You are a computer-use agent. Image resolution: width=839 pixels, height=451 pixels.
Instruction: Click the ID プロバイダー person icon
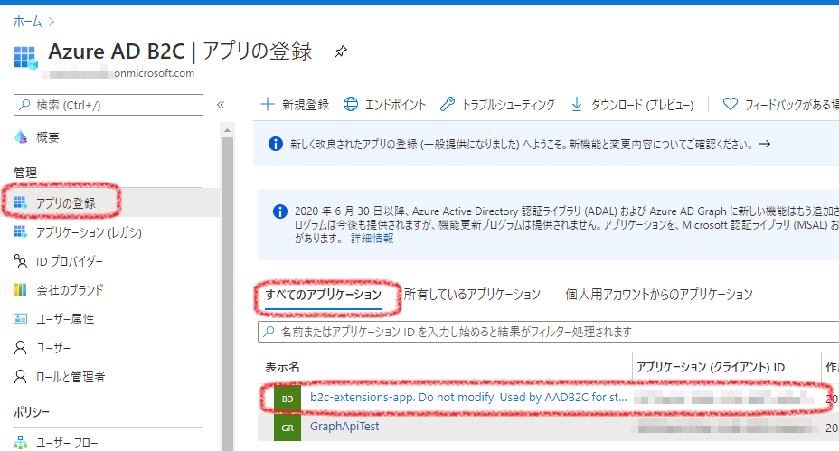pyautogui.click(x=20, y=261)
